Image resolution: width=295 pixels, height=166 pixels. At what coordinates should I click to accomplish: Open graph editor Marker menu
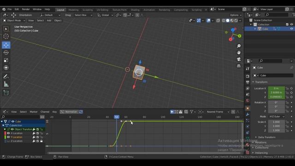34,112
